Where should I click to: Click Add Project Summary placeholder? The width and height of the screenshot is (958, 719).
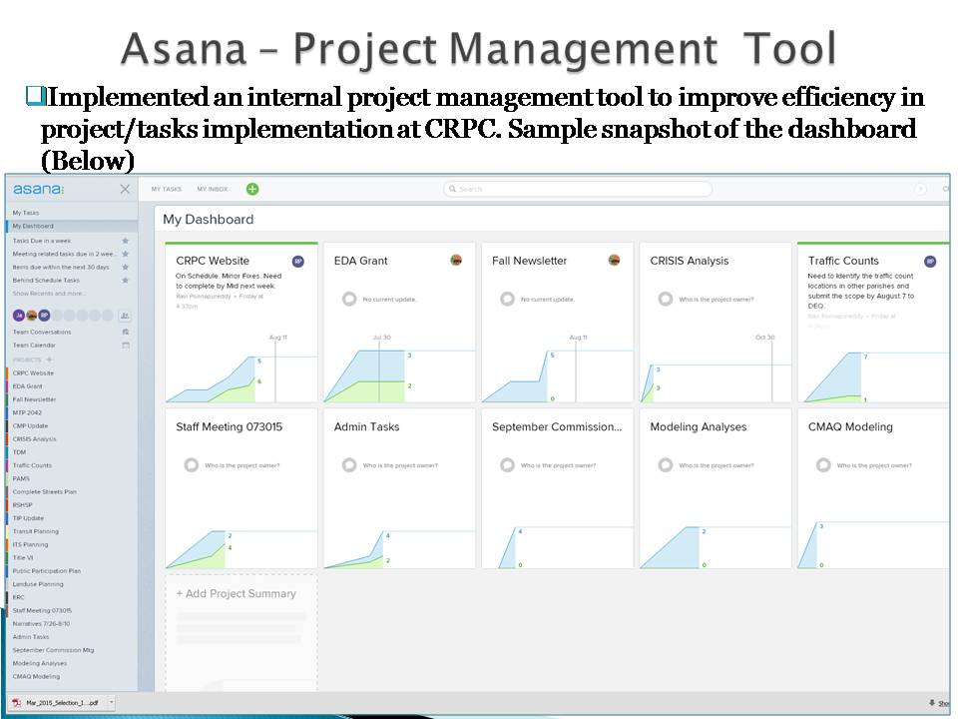coord(241,632)
